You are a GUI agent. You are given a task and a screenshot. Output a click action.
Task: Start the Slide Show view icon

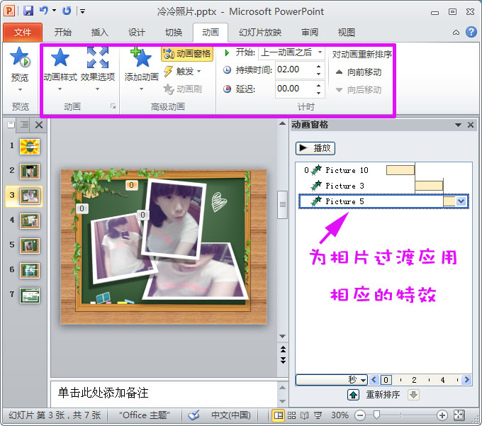318,415
